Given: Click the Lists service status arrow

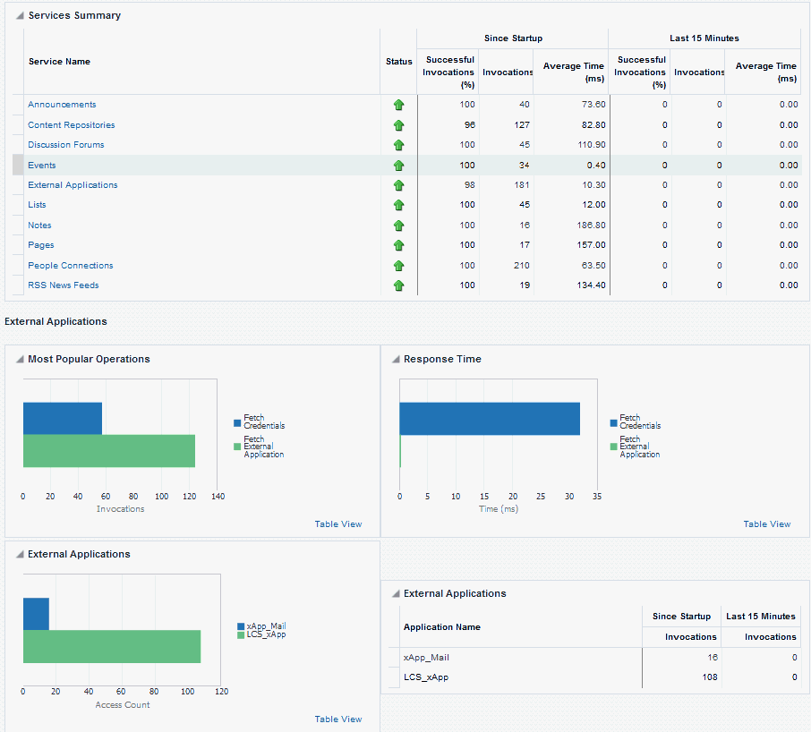Looking at the screenshot, I should tap(398, 205).
